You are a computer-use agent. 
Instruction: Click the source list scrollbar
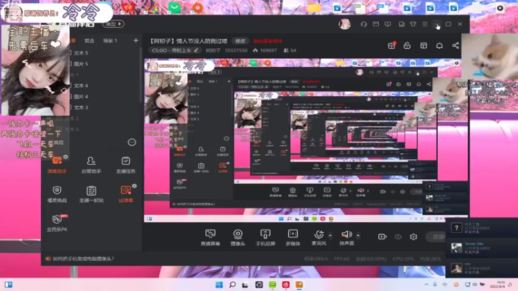click(x=141, y=74)
